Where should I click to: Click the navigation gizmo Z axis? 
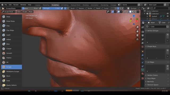click(x=134, y=16)
